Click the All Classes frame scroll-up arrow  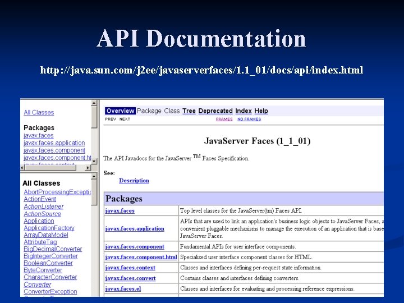point(94,177)
